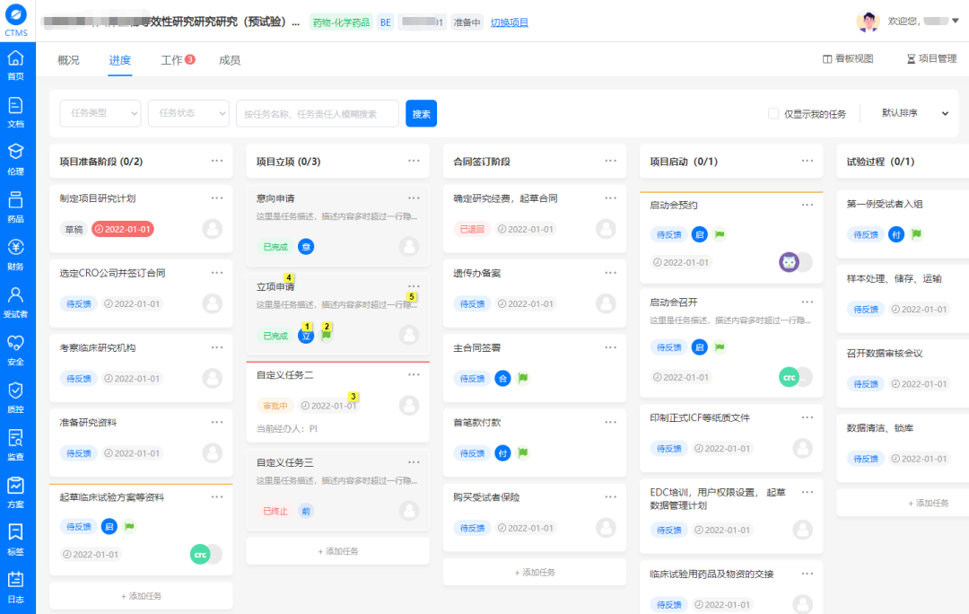Click the 搜索 search button
969x614 pixels.
click(421, 114)
